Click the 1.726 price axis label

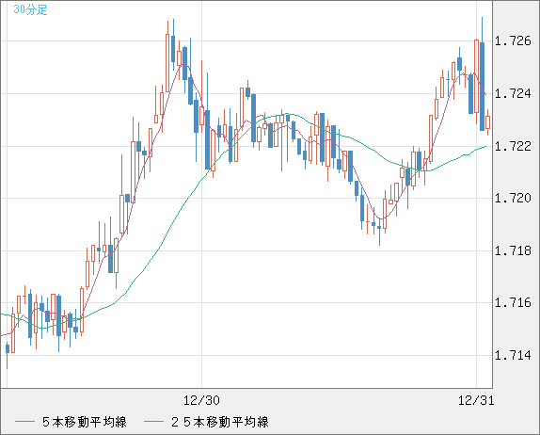[513, 41]
